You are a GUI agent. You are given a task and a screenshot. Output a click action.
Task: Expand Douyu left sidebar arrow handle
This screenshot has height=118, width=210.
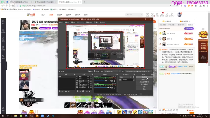coord(6,66)
